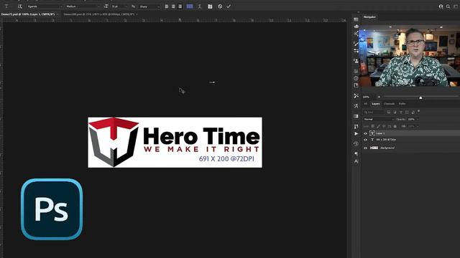The image size is (460, 258).
Task: Lock layer position
Action: 384,126
